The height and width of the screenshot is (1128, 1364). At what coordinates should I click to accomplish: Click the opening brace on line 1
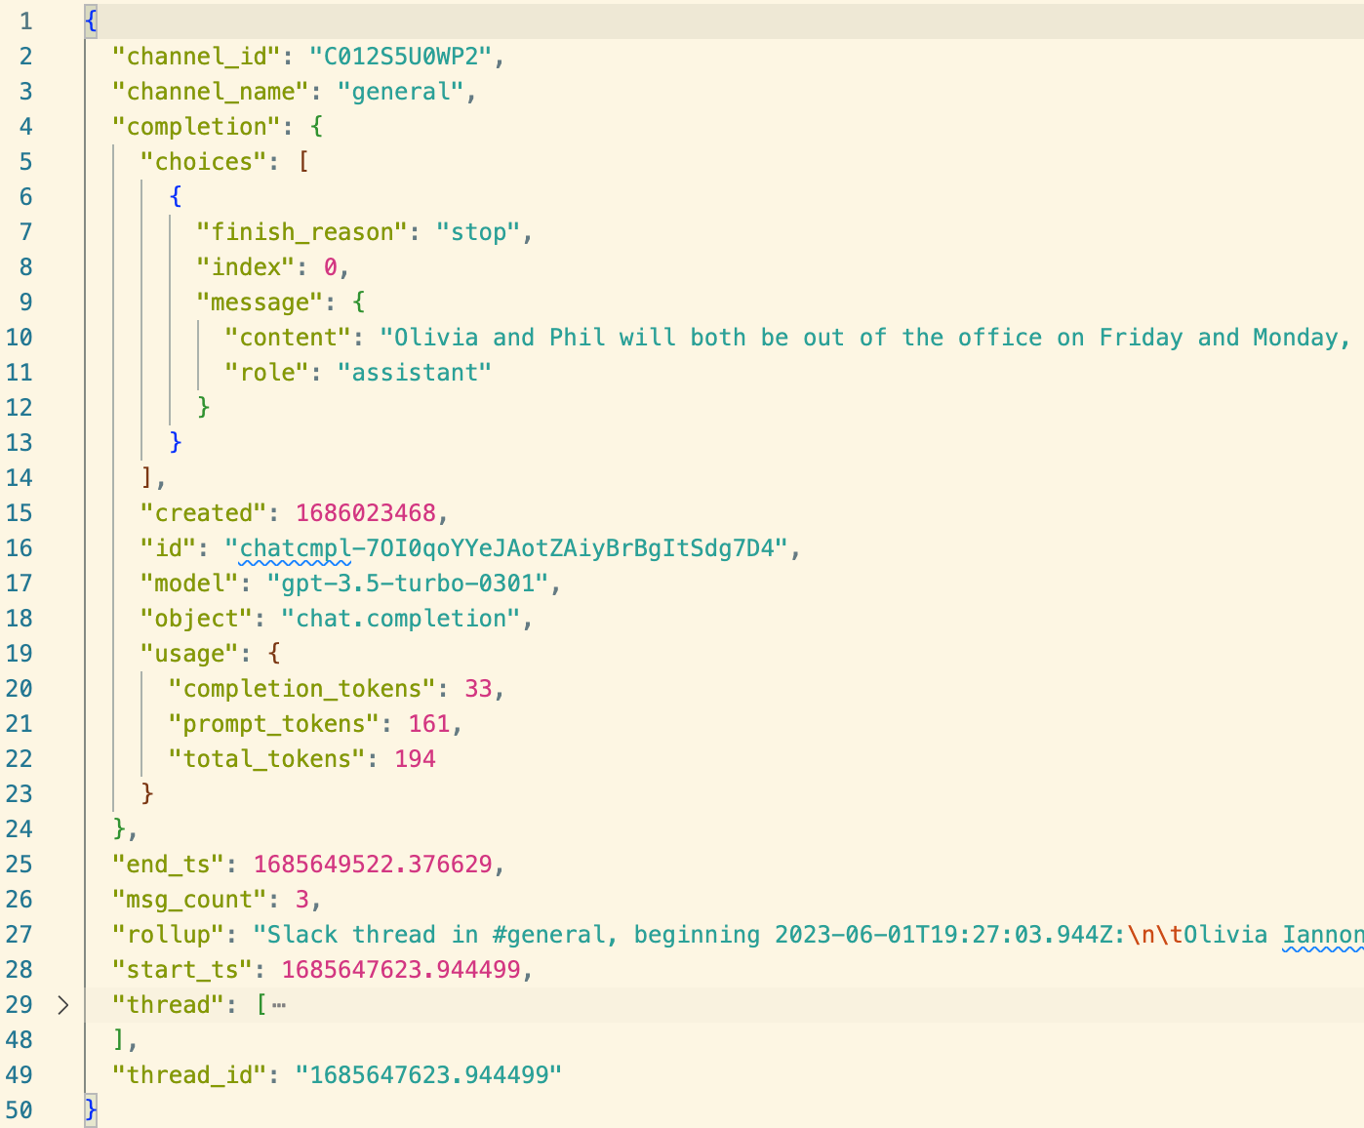point(91,21)
